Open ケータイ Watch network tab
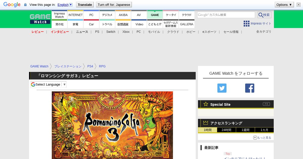303x159 pixels. pos(171,15)
